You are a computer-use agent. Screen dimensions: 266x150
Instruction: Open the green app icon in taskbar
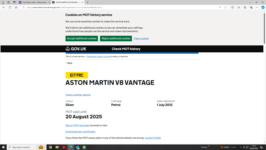pyautogui.click(x=84, y=147)
